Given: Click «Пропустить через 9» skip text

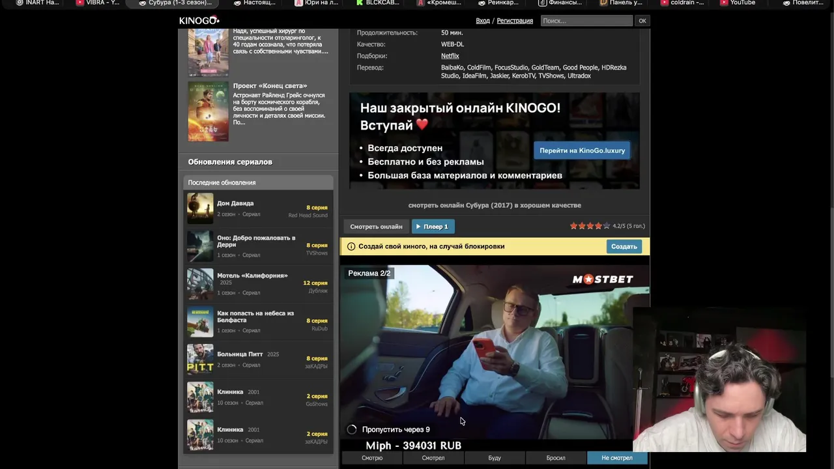Looking at the screenshot, I should (x=395, y=429).
